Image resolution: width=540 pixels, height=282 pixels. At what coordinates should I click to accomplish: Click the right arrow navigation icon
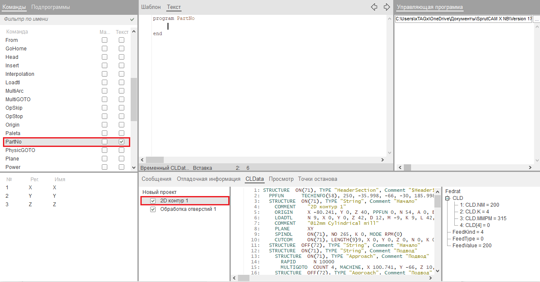pyautogui.click(x=386, y=7)
